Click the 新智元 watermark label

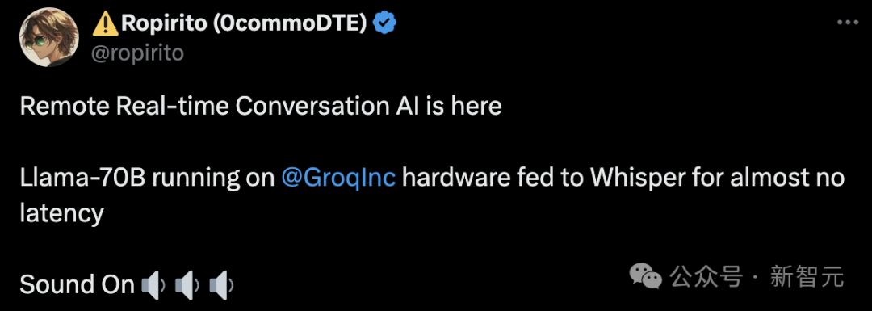807,276
